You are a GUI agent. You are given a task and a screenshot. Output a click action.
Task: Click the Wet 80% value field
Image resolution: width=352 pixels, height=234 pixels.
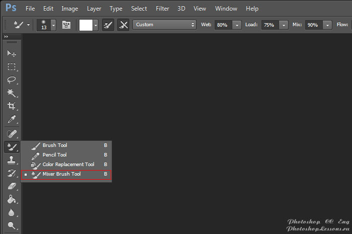click(x=223, y=25)
